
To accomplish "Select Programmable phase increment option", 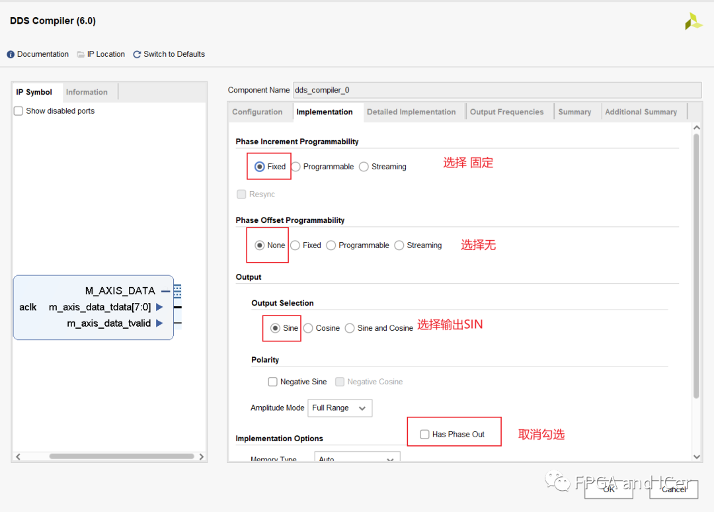I will point(296,167).
